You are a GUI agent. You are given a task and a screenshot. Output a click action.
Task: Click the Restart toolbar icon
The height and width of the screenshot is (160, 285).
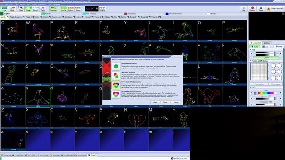[x=36, y=8]
